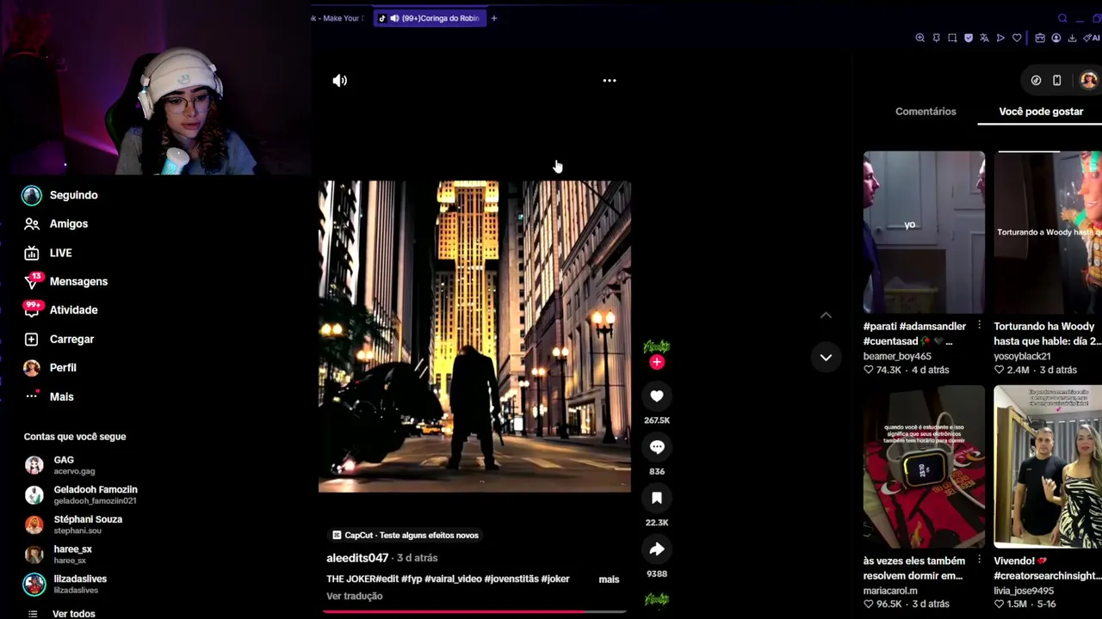Click Ver tradução under the caption

tap(354, 596)
